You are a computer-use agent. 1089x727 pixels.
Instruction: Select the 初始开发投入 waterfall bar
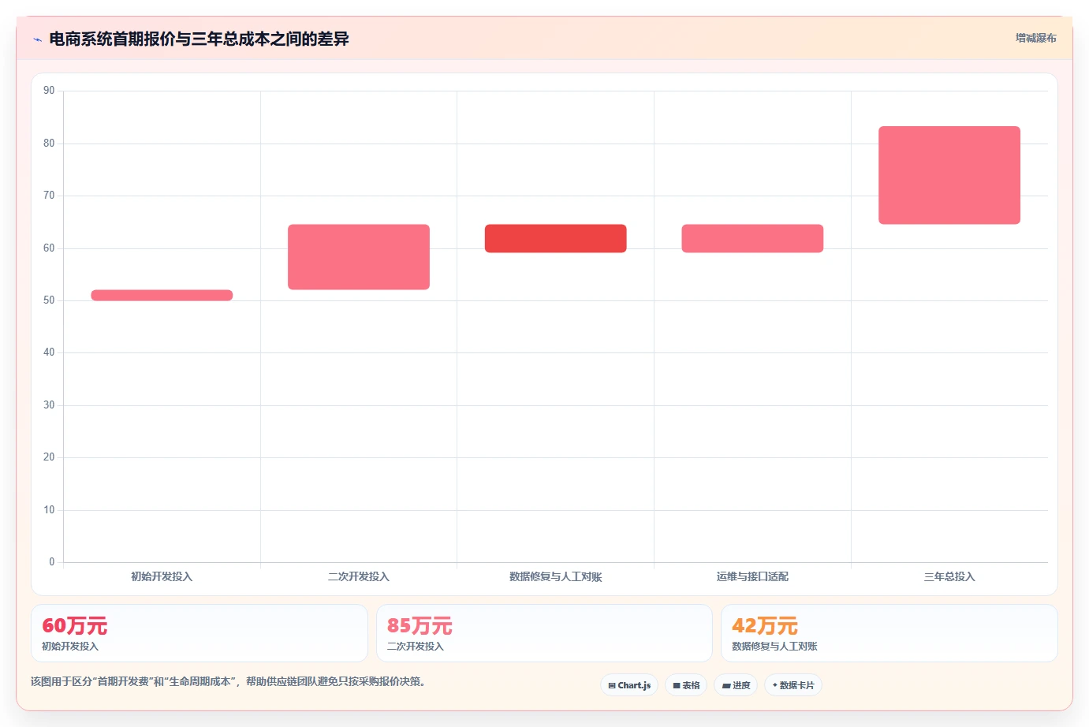point(162,296)
